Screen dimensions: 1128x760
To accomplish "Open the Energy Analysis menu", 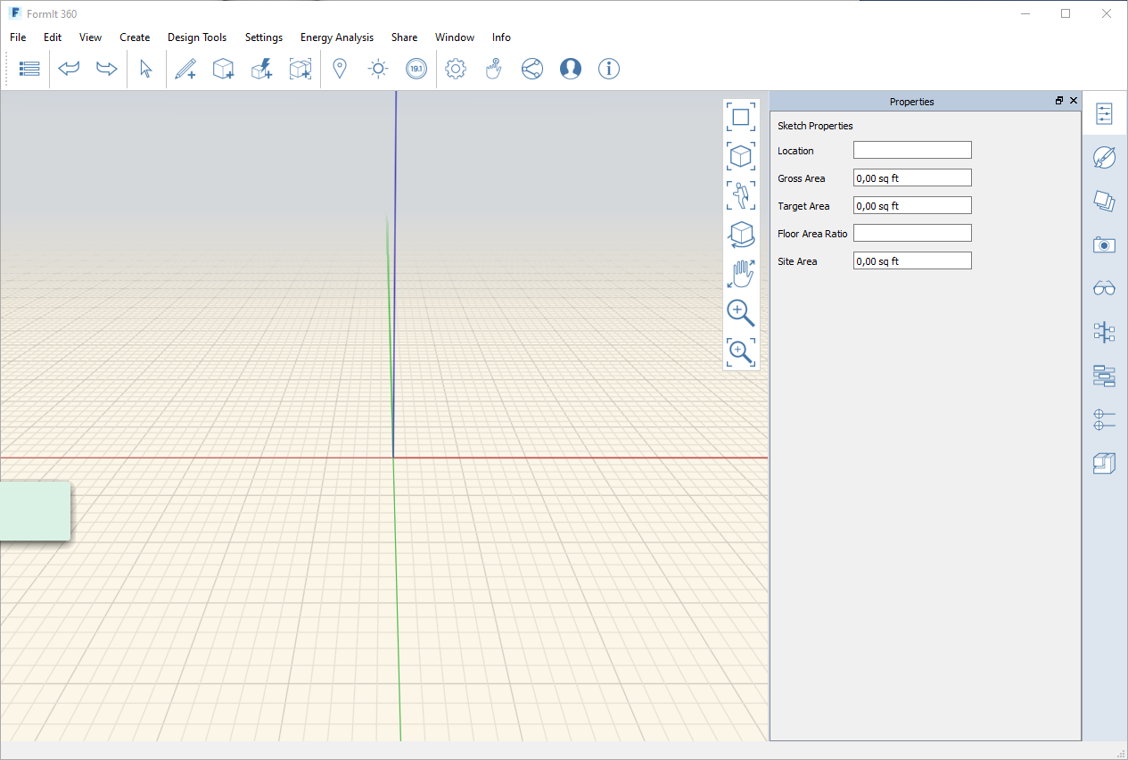I will [x=337, y=37].
